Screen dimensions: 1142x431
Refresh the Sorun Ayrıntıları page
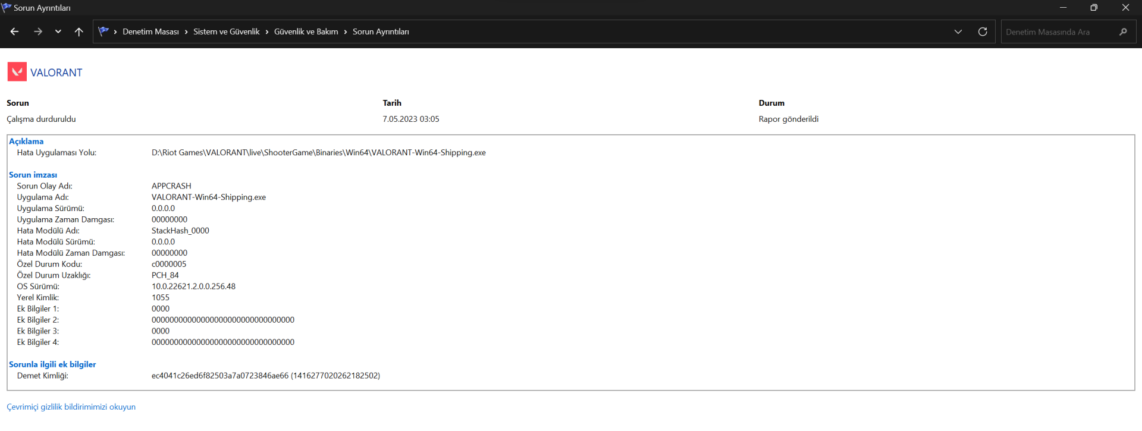point(983,32)
